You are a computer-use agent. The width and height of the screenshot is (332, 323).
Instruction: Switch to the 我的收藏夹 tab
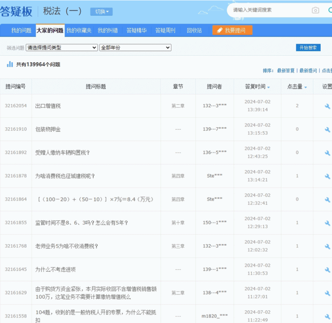pyautogui.click(x=79, y=30)
